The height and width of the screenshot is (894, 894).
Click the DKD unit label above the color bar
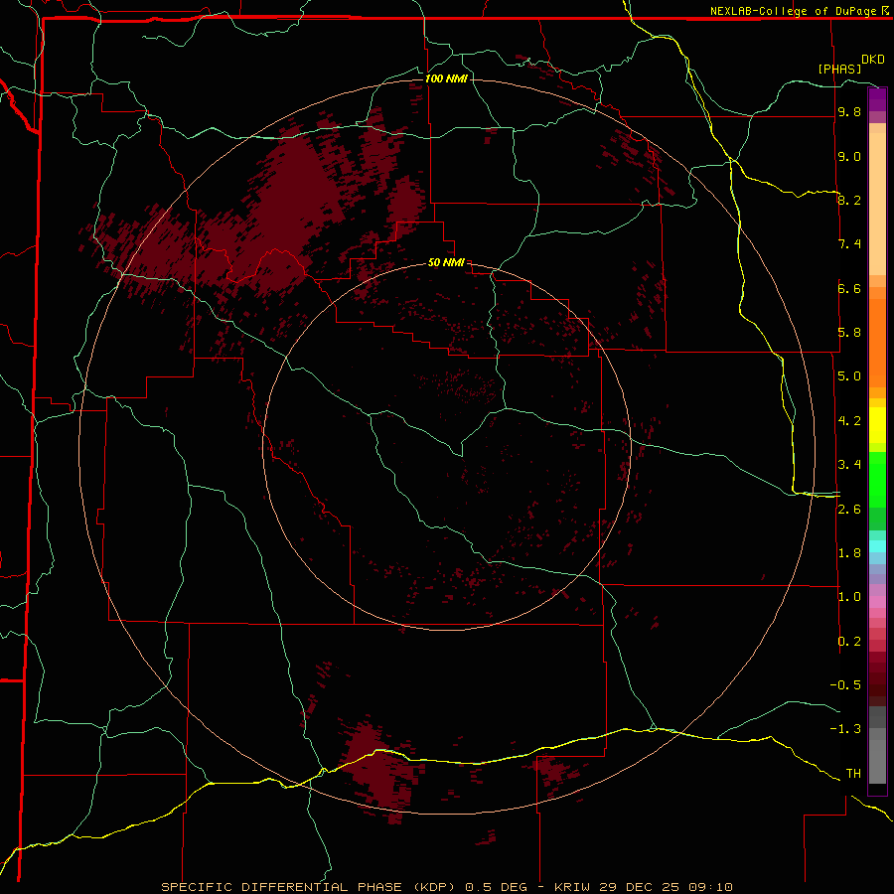click(x=873, y=60)
